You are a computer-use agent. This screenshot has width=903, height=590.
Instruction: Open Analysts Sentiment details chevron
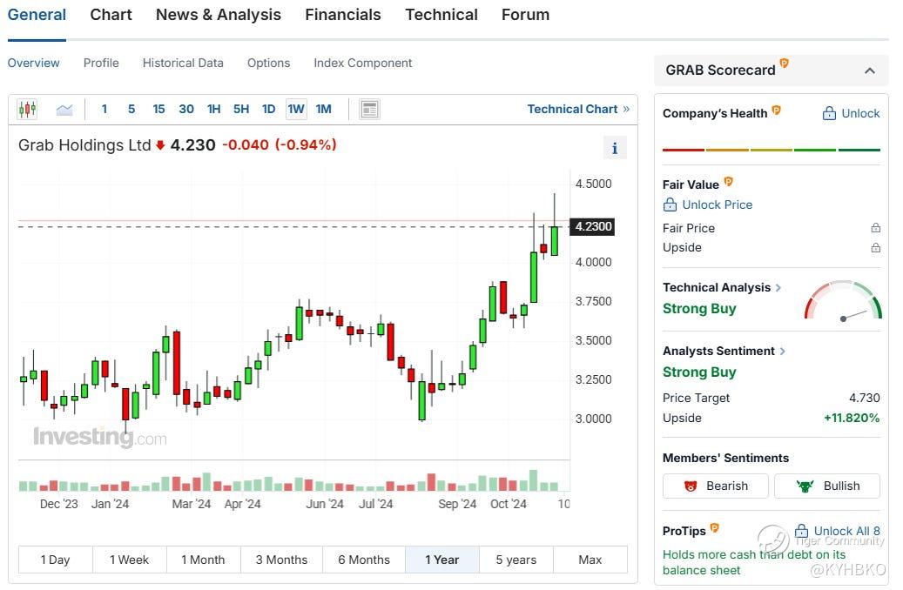(x=782, y=351)
